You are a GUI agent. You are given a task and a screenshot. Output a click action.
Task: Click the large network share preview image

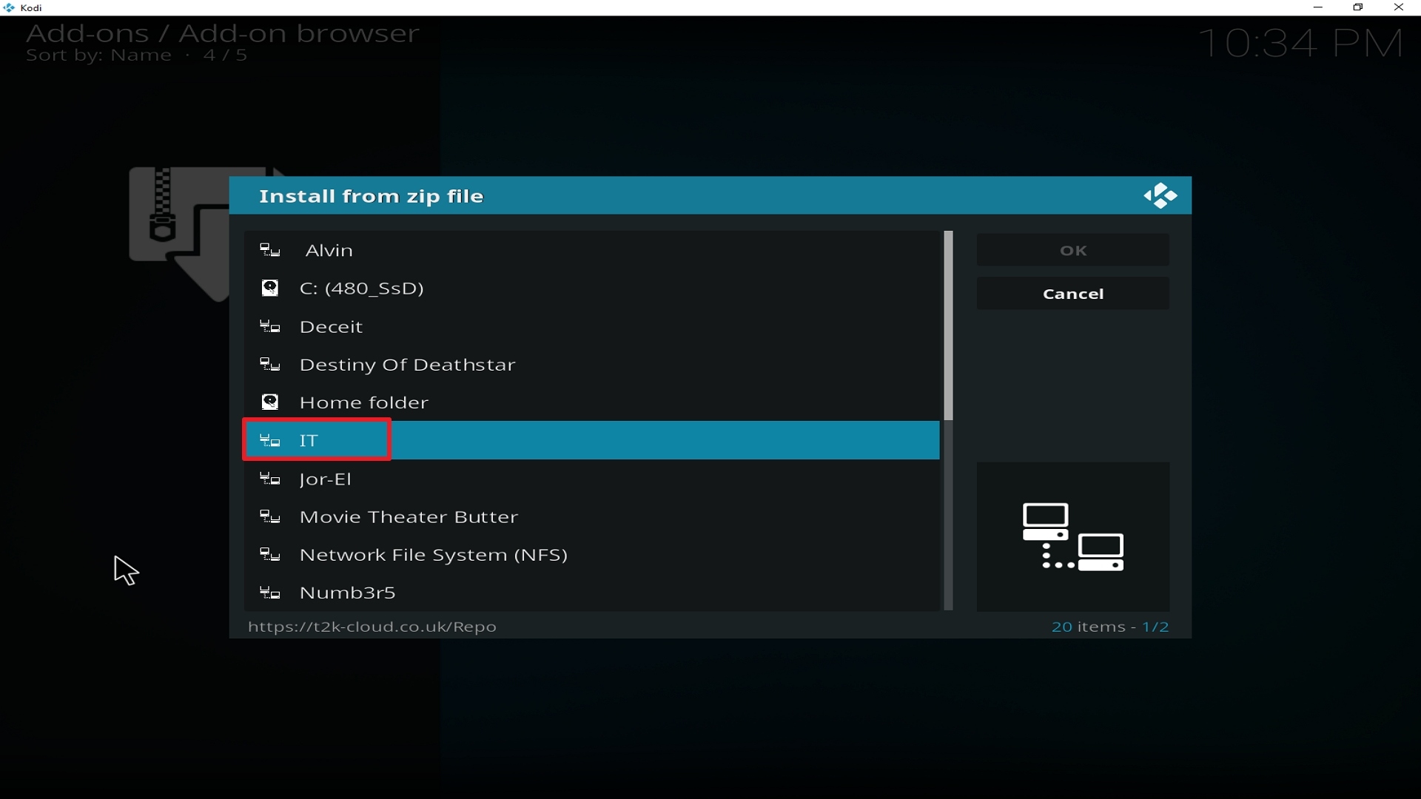[1073, 537]
